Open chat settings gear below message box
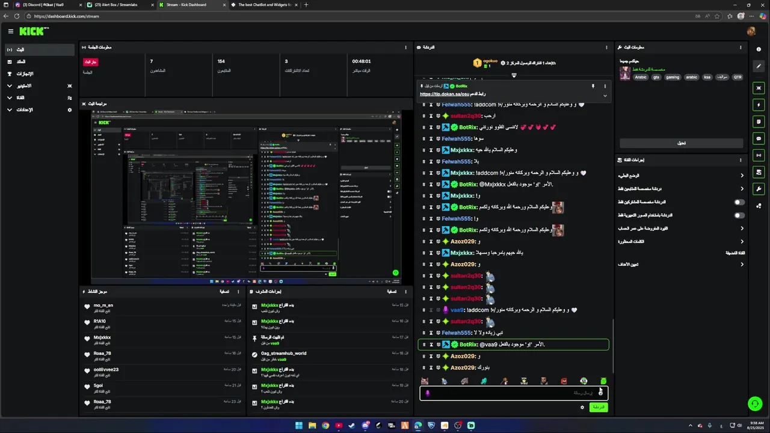The width and height of the screenshot is (770, 433). coord(582,407)
